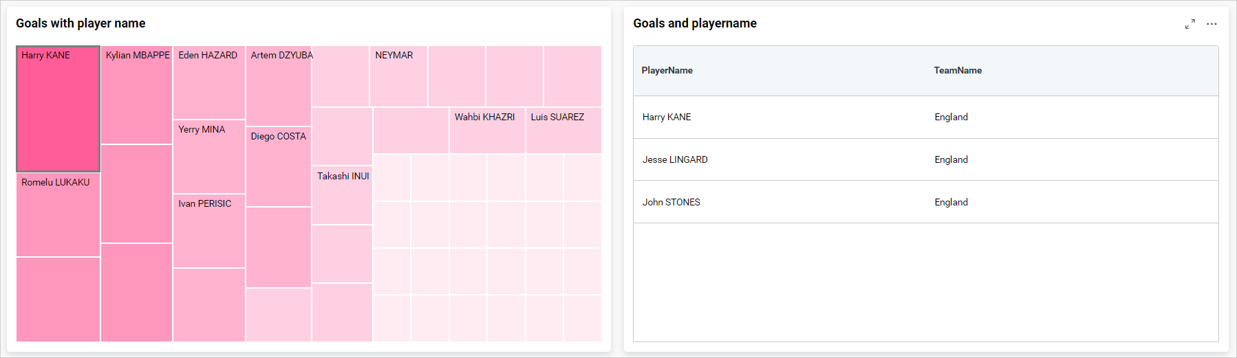Select the Yerry MINA tile

pyautogui.click(x=209, y=157)
